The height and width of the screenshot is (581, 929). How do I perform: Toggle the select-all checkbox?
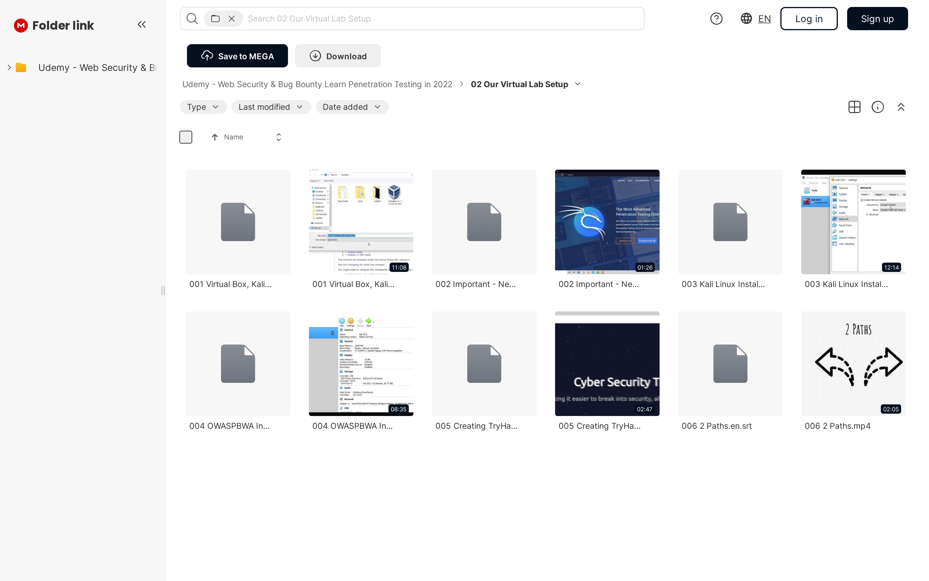(x=186, y=137)
